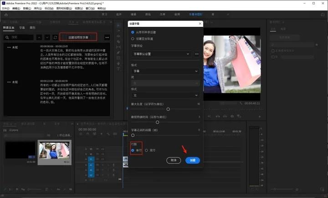Viewport: 328px width, 198px height.
Task: Choose 双行 line count option
Action: (x=146, y=150)
